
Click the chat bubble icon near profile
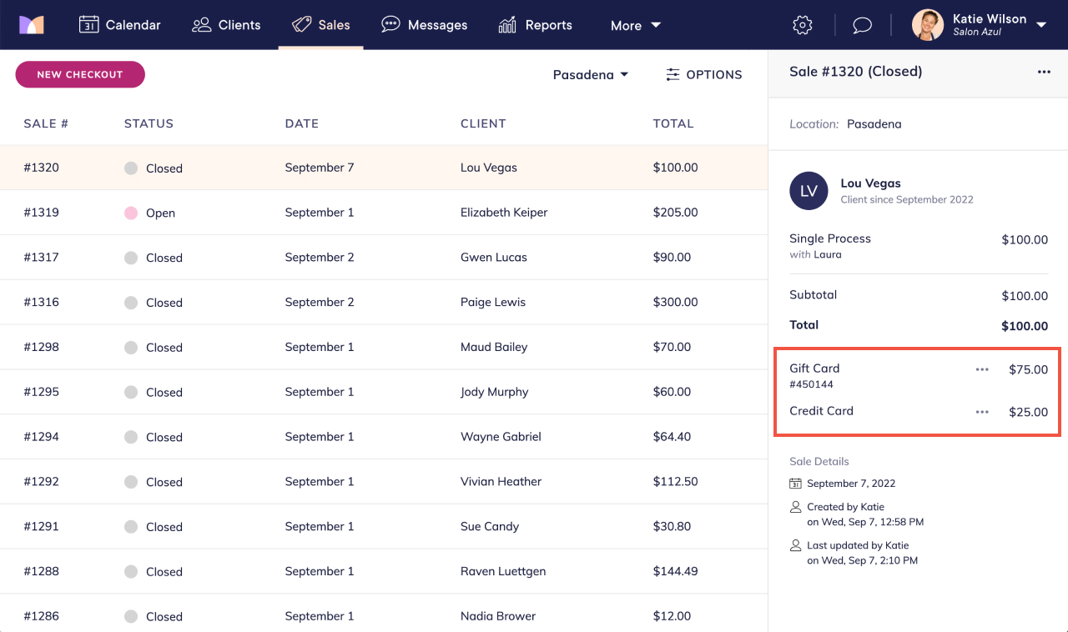click(862, 25)
